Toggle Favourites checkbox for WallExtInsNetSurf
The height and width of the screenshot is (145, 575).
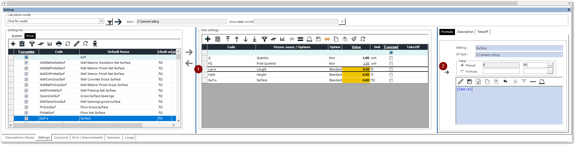tap(26, 63)
